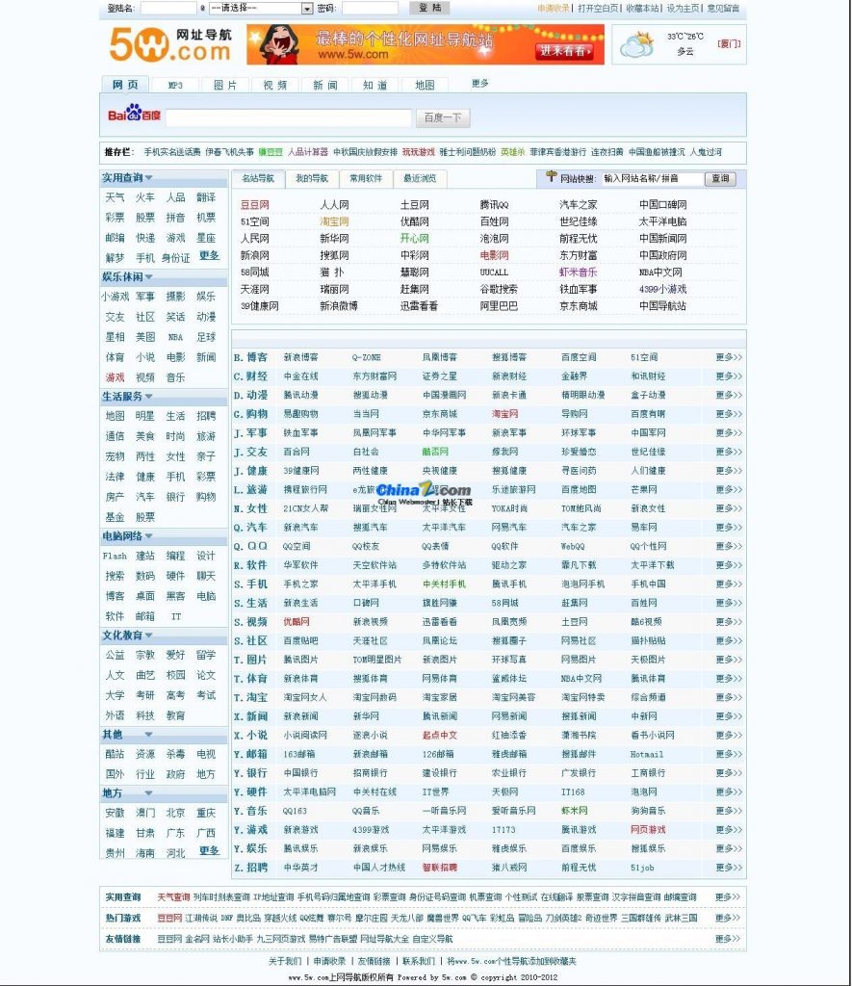852x986 pixels.
Task: Collapse the 文化教育 sidebar section
Action: point(148,636)
